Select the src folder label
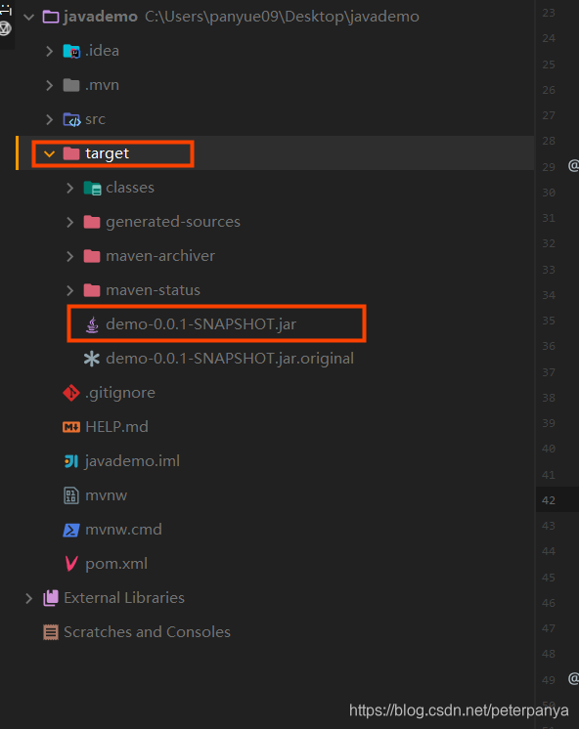This screenshot has height=729, width=579. click(x=96, y=119)
